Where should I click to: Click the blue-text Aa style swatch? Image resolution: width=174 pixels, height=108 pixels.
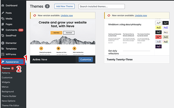pos(165,28)
